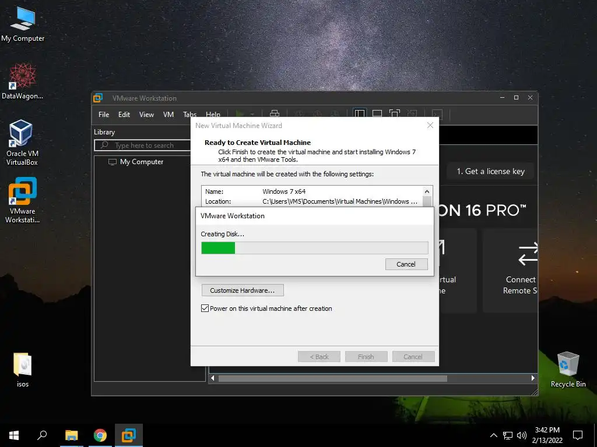Open the isos folder on desktop
597x447 pixels.
click(23, 370)
